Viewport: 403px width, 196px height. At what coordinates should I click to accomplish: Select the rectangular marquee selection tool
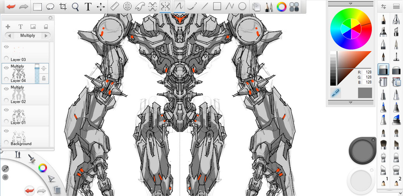tap(38, 7)
